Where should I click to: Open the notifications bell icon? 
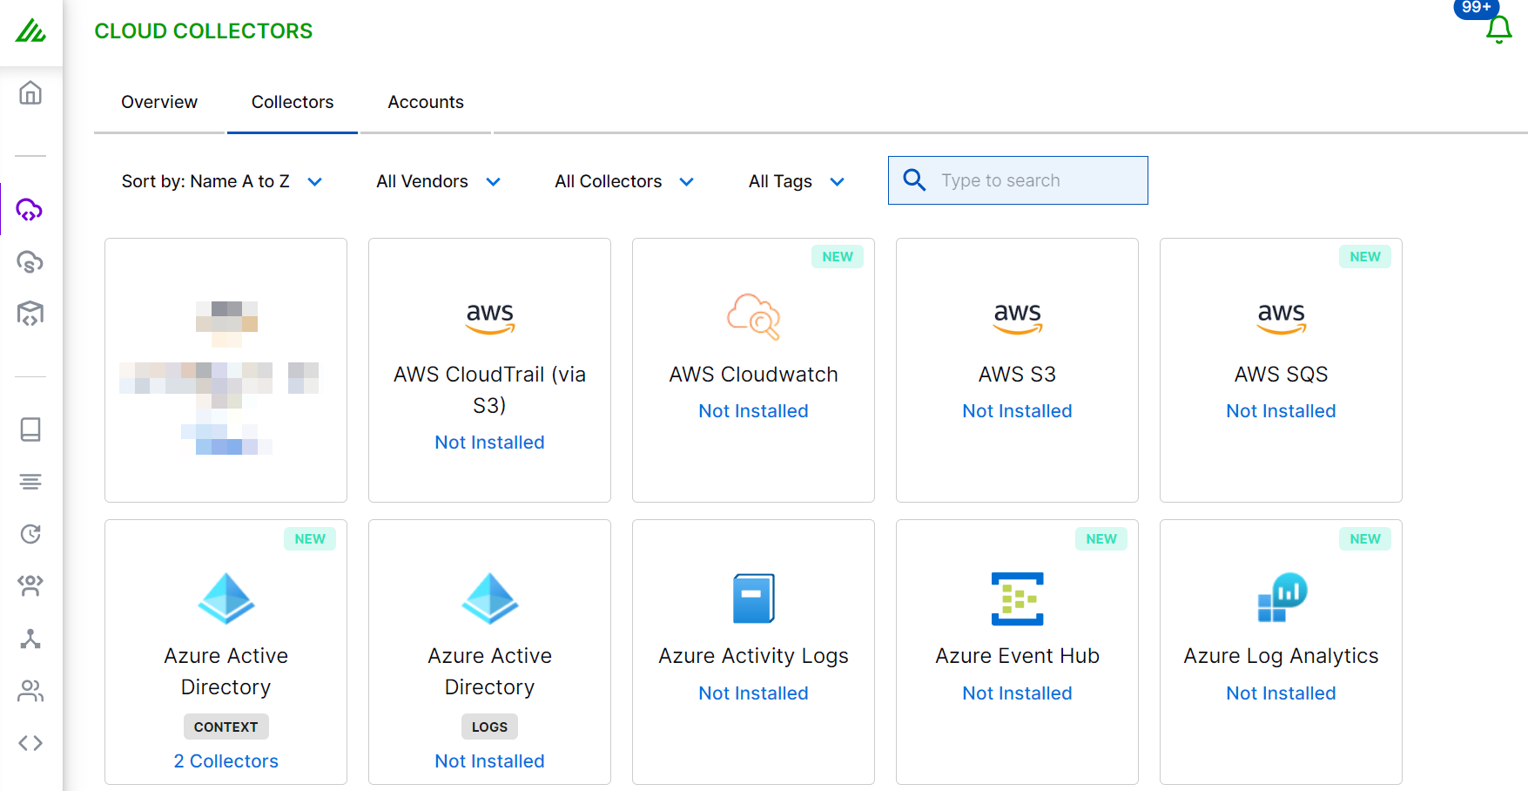click(1498, 30)
